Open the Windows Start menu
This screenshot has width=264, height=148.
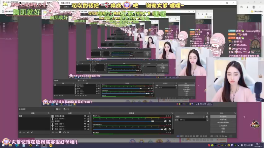click(x=3, y=145)
